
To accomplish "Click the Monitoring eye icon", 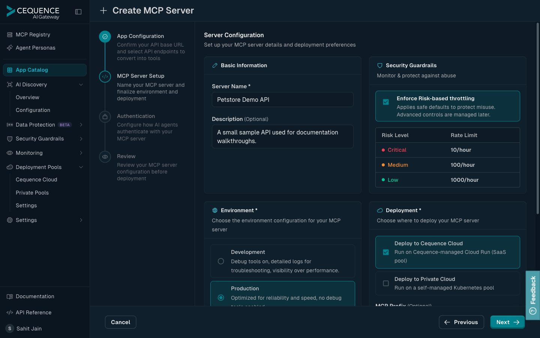I will 10,153.
